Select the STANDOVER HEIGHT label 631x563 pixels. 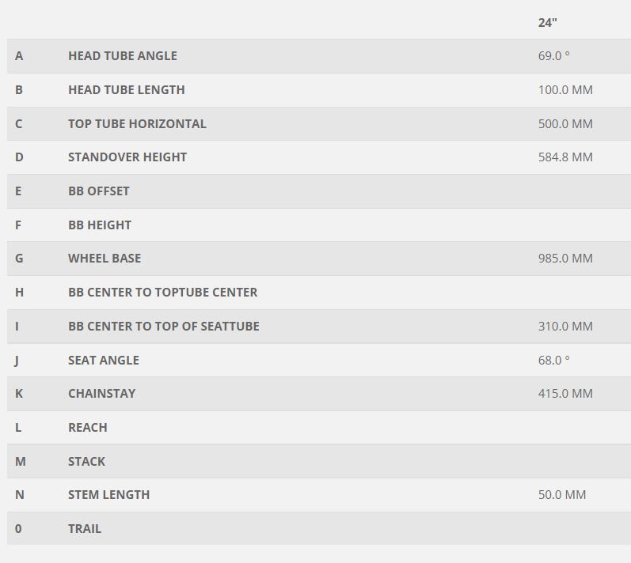coord(127,157)
